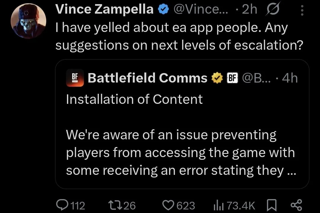View post analytics with 73.4K views
The height and width of the screenshot is (213, 320).
point(219,205)
